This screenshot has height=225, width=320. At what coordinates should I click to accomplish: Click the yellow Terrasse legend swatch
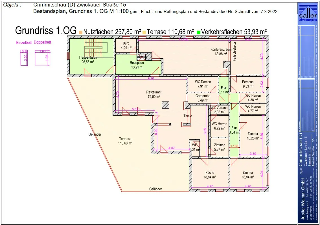point(144,32)
